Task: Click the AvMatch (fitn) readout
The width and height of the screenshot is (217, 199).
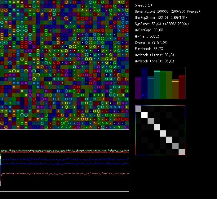Action: tap(154, 55)
